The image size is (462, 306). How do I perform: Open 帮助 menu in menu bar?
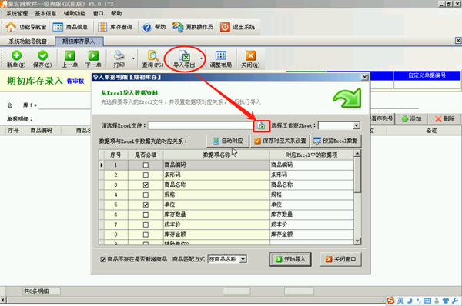pyautogui.click(x=116, y=13)
